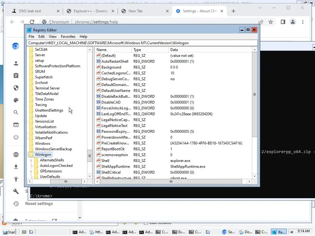Screen dimensions: 315x236
Task: Click the PasswordExpiryWarning DWORD icon
Action: click(x=98, y=131)
